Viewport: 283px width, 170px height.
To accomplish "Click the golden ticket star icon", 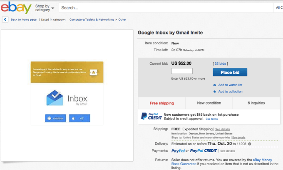I will click(x=94, y=72).
